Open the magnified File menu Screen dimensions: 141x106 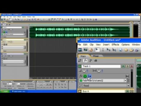tap(79, 45)
